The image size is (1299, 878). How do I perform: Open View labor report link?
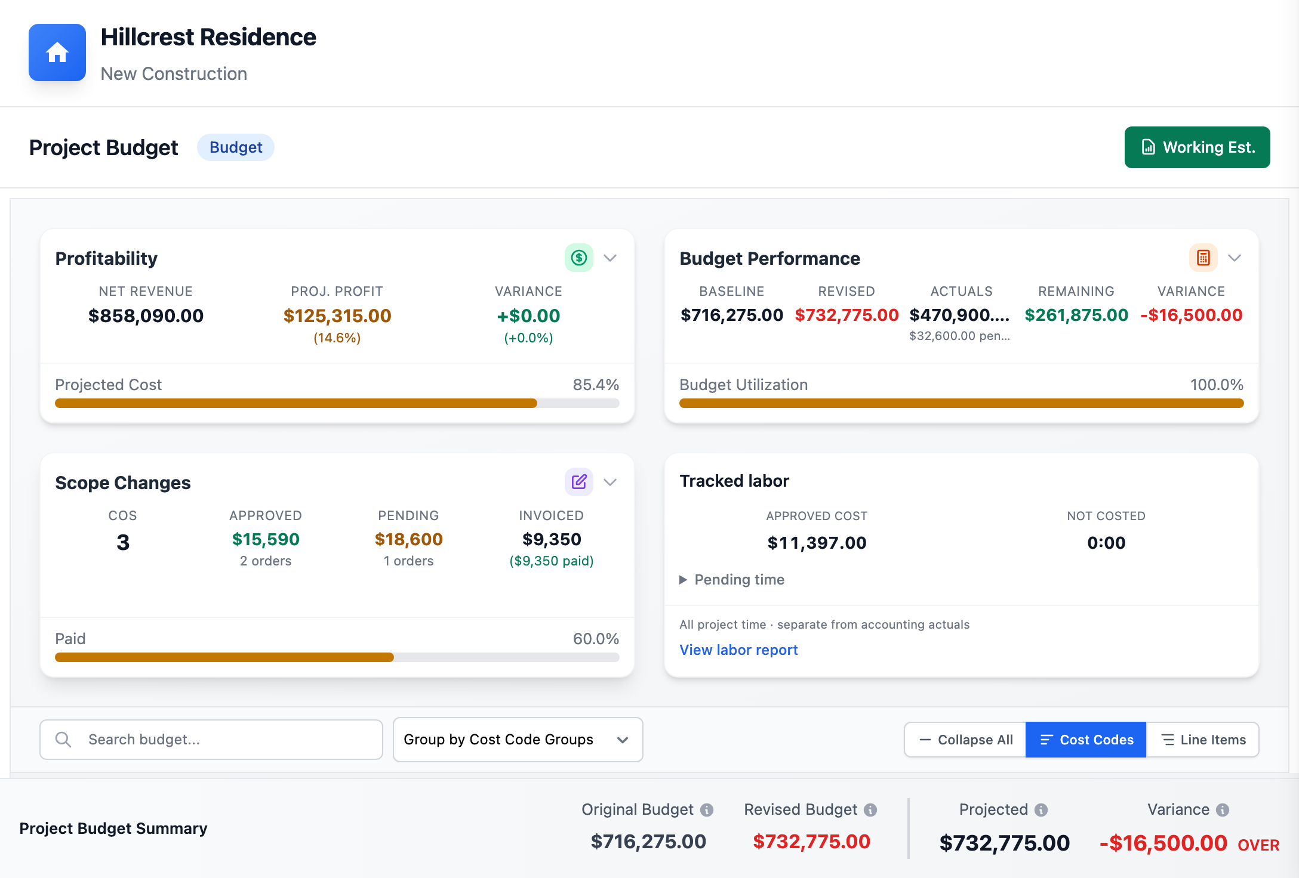pyautogui.click(x=738, y=650)
